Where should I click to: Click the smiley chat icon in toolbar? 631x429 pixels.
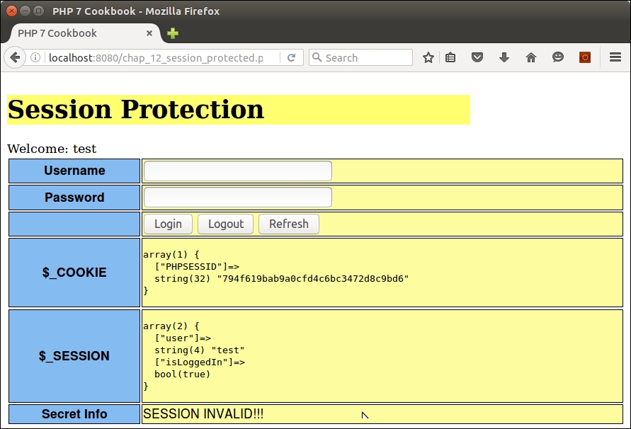[x=558, y=58]
